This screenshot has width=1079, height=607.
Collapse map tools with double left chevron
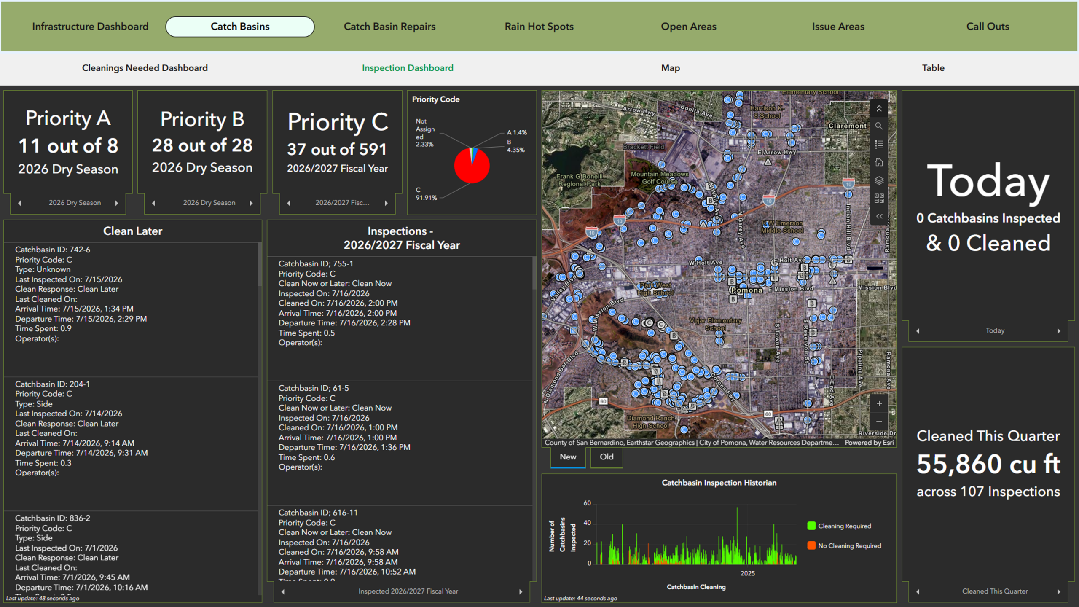879,216
